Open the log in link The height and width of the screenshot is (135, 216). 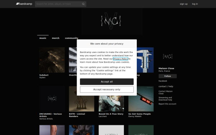[195, 4]
